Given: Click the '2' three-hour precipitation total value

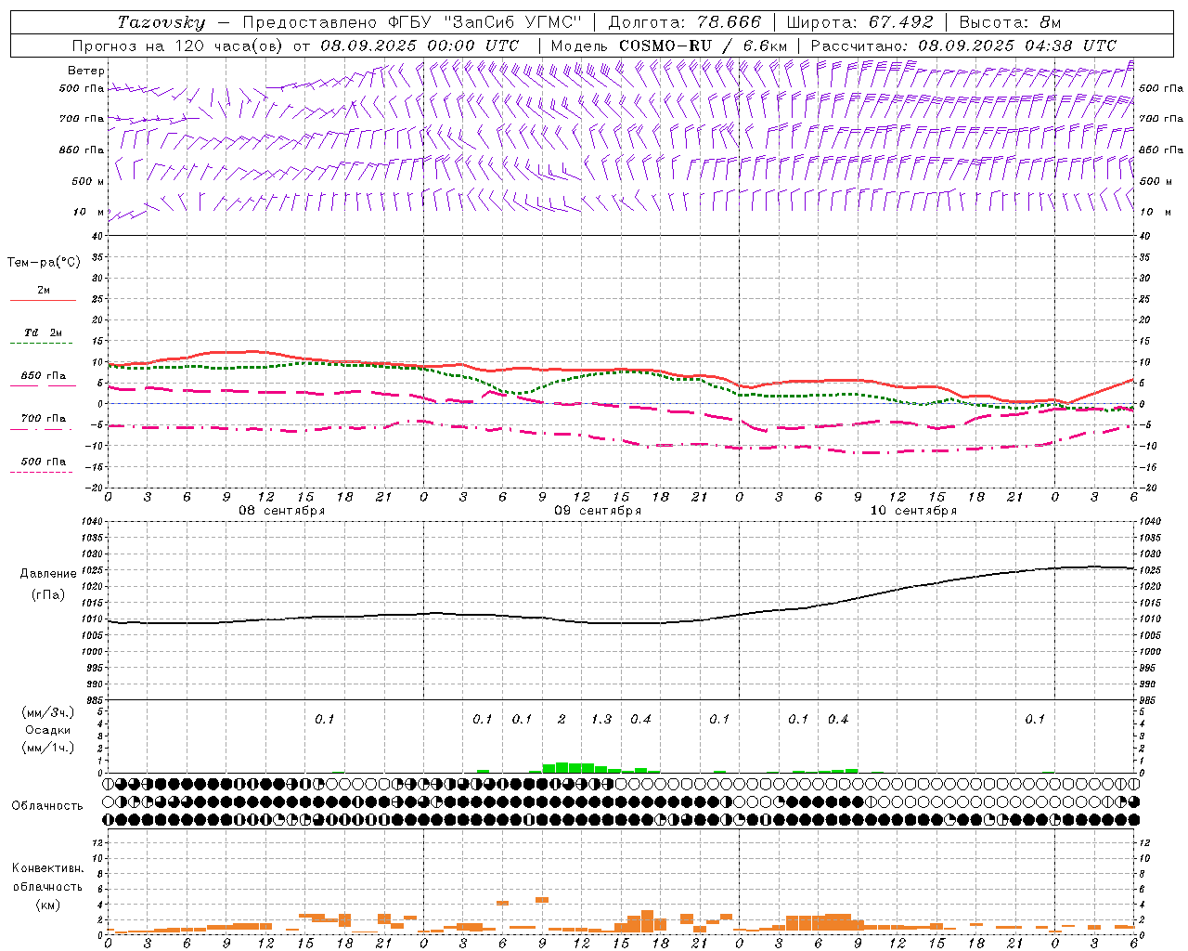Looking at the screenshot, I should point(562,719).
